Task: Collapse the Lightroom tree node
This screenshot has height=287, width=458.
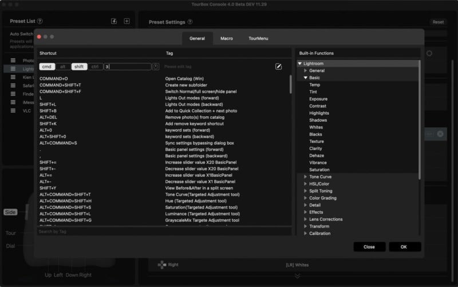Action: click(x=299, y=63)
